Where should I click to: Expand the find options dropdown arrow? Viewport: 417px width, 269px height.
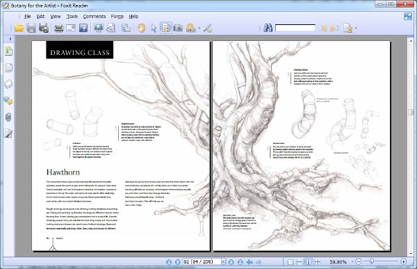click(356, 28)
